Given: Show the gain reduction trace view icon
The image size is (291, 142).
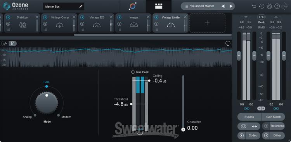Looking at the screenshot, I should point(13,43).
